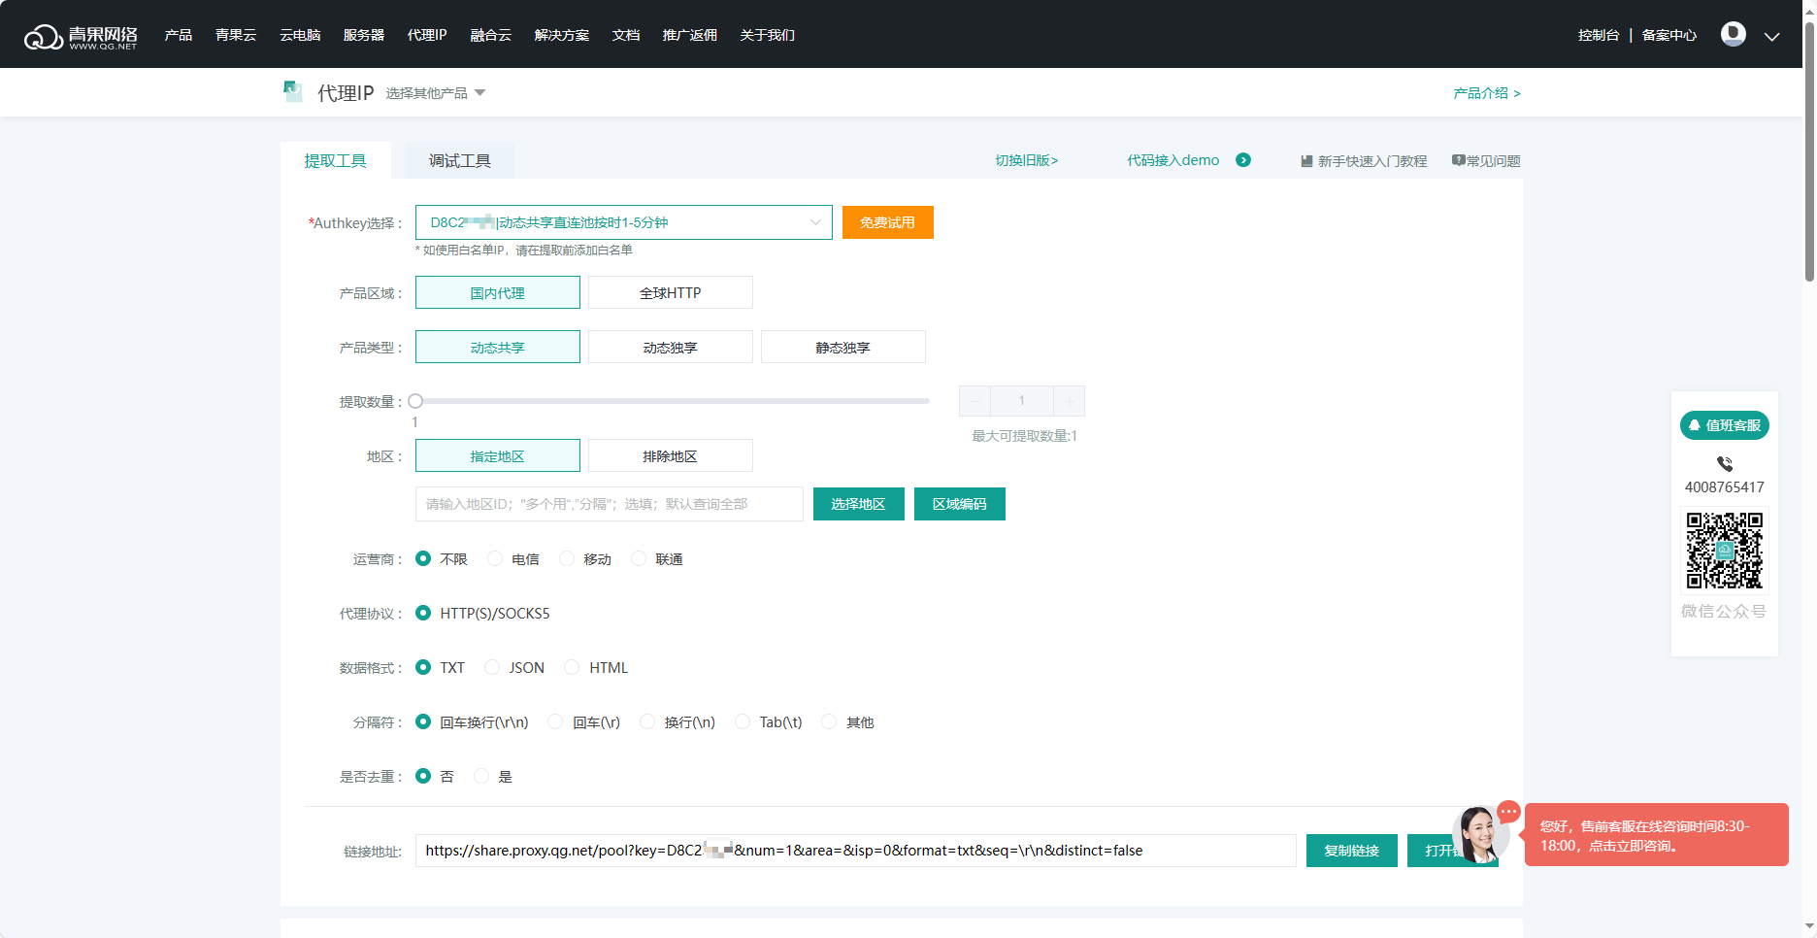Click the 常见问题 help icon
Viewport: 1817px width, 938px height.
click(1458, 160)
